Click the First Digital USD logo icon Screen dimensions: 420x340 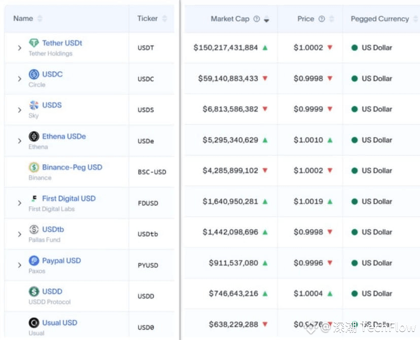[x=34, y=198]
